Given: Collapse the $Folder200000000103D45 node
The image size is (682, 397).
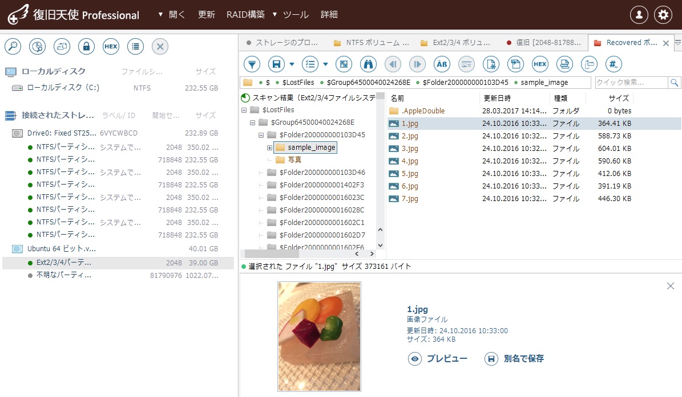Looking at the screenshot, I should [261, 136].
